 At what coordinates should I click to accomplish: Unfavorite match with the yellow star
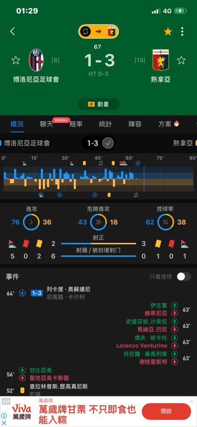[x=168, y=32]
